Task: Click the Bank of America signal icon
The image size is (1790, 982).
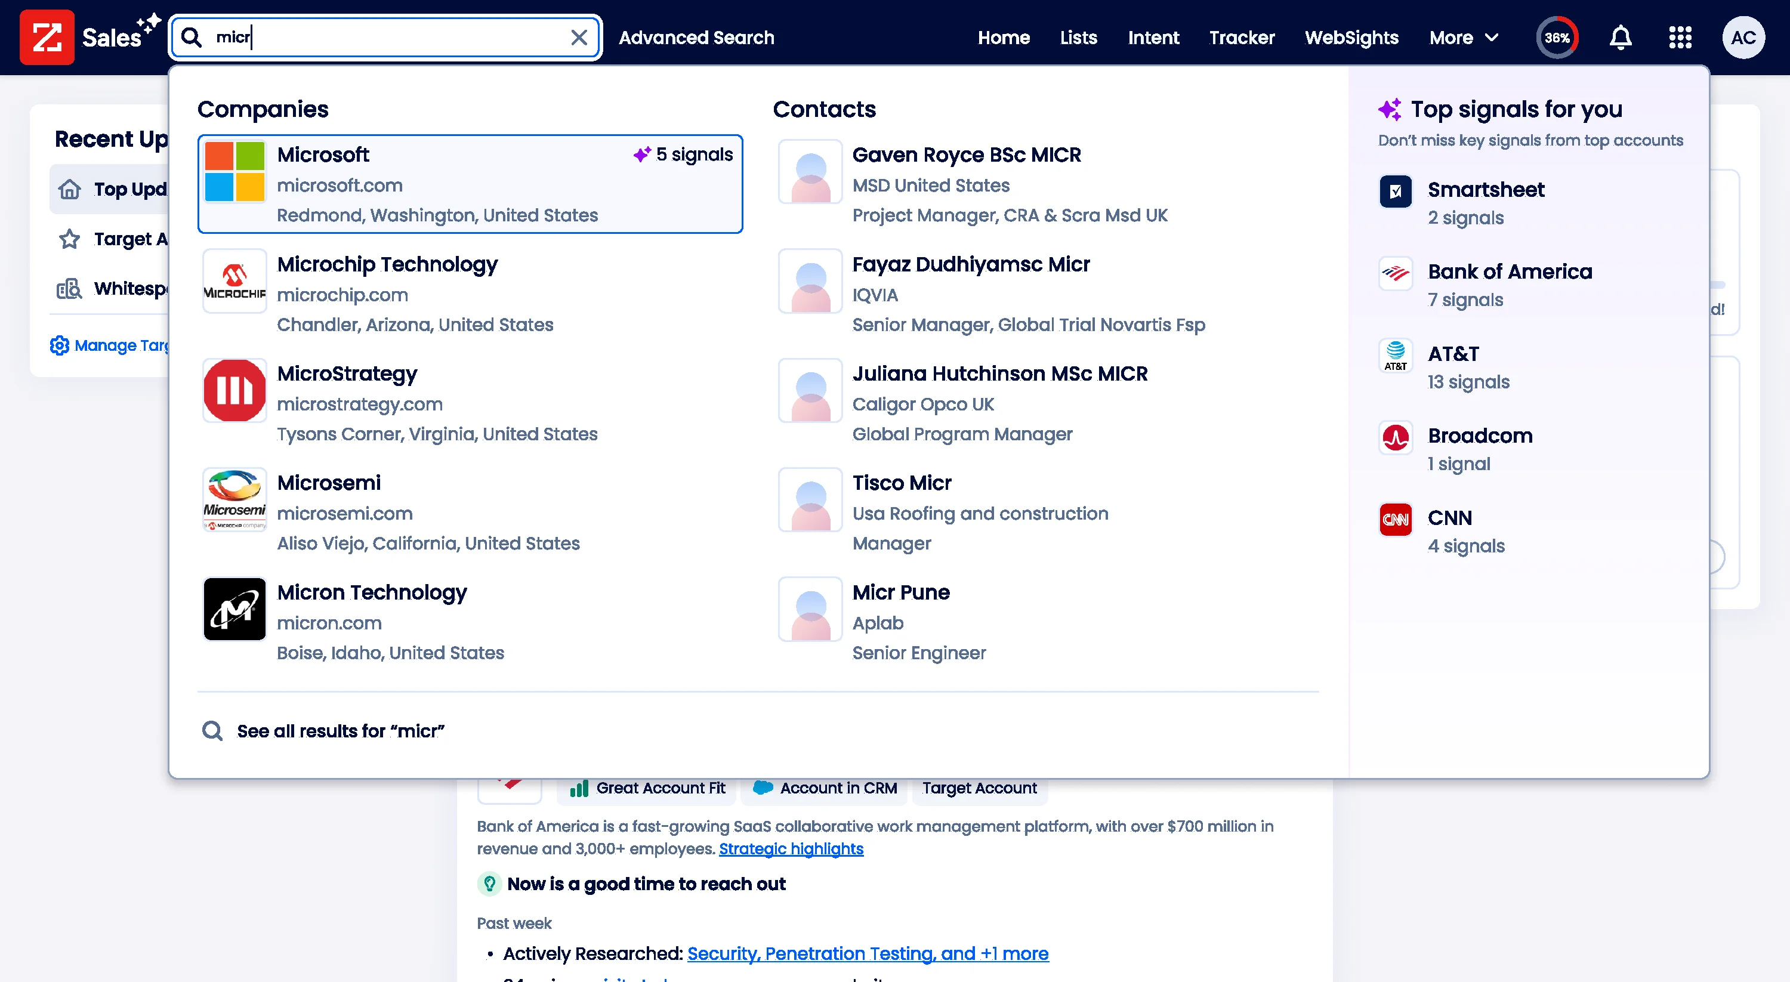Action: [x=1396, y=274]
